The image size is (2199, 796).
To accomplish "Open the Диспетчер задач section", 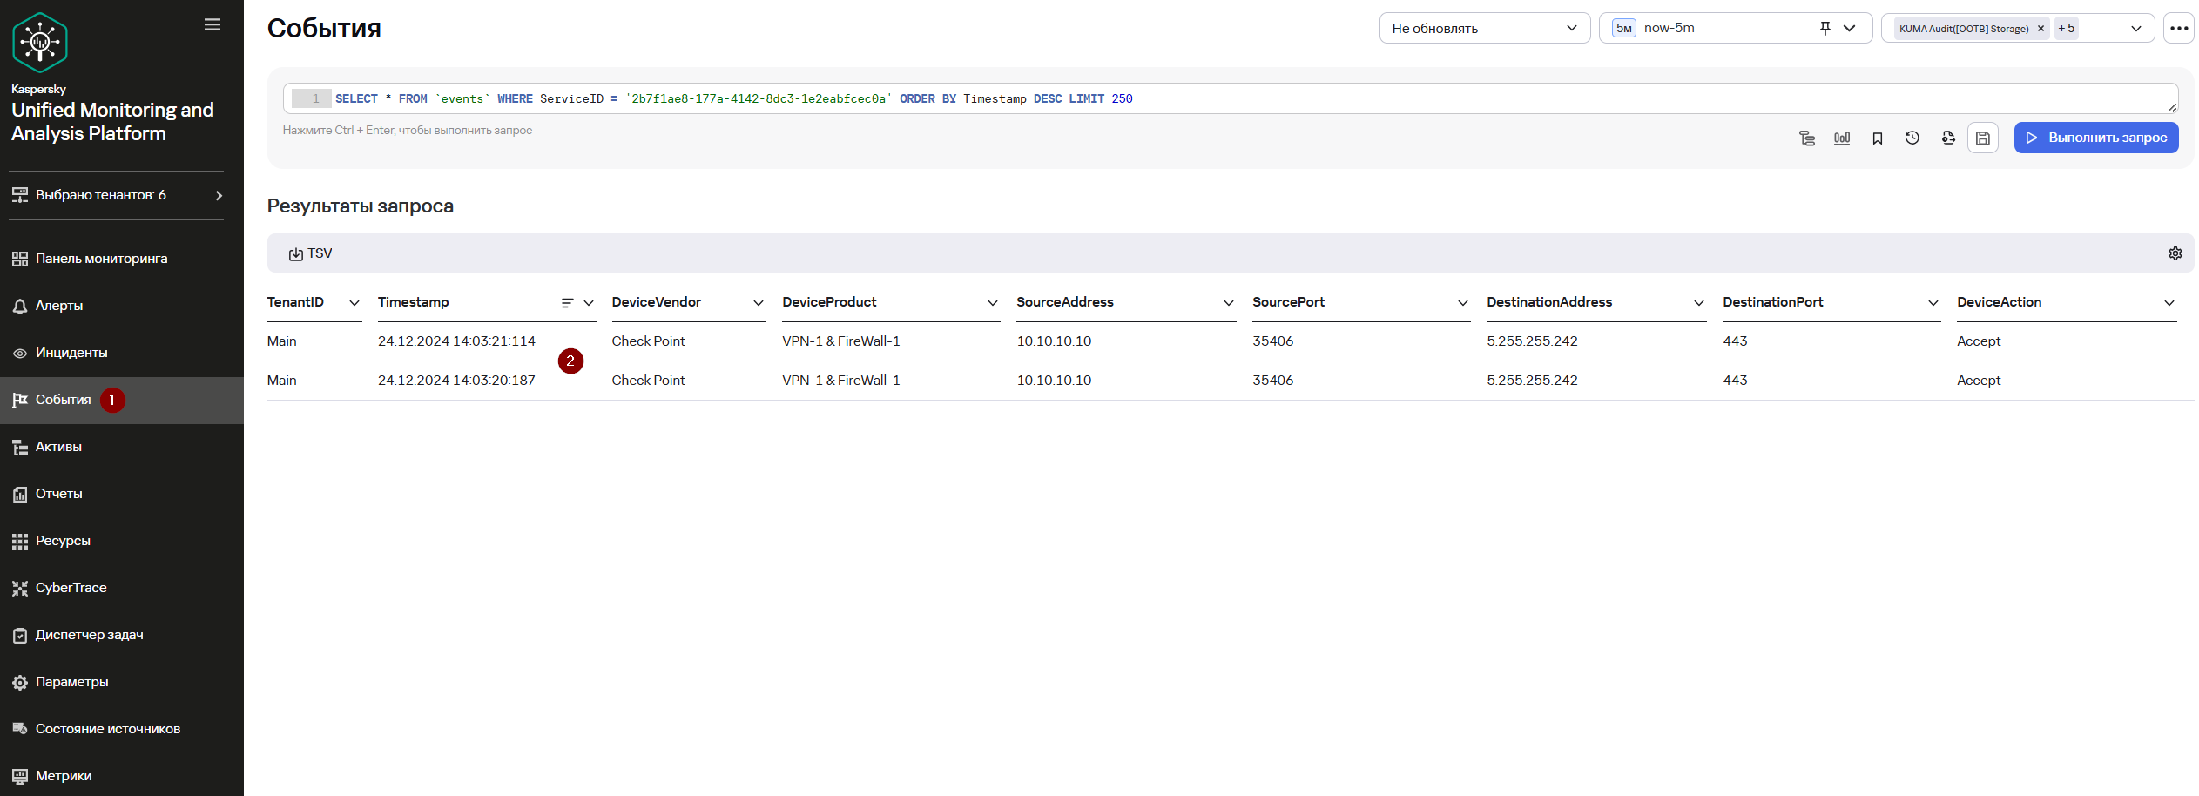I will coord(122,635).
